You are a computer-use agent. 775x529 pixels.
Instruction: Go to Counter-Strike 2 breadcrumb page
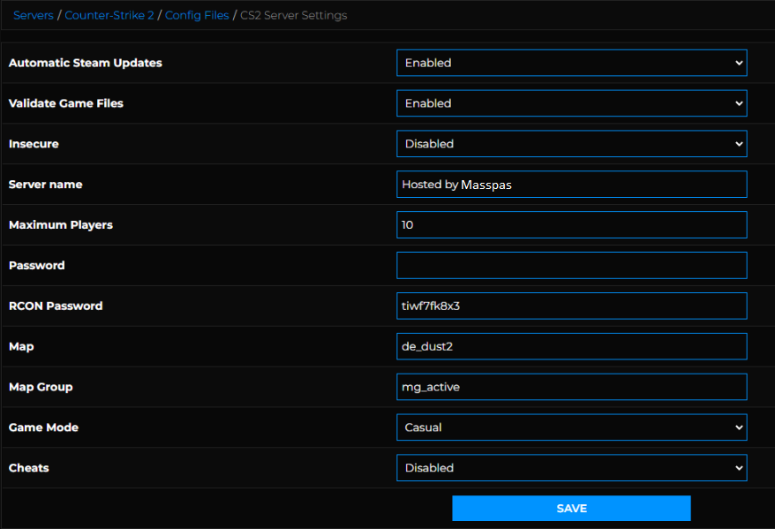click(109, 15)
